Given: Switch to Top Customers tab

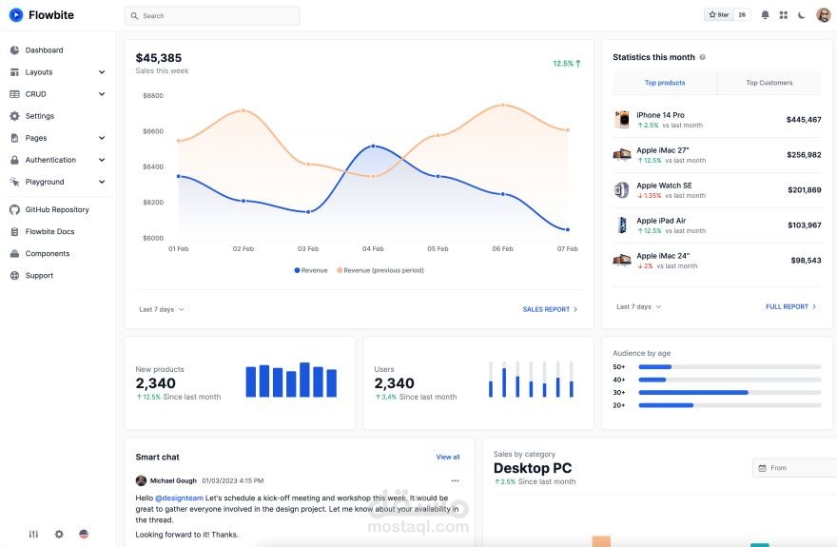Looking at the screenshot, I should point(769,83).
